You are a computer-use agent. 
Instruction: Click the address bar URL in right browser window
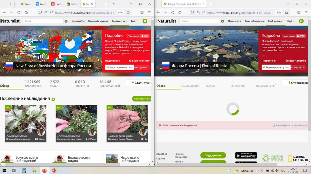(x=238, y=12)
